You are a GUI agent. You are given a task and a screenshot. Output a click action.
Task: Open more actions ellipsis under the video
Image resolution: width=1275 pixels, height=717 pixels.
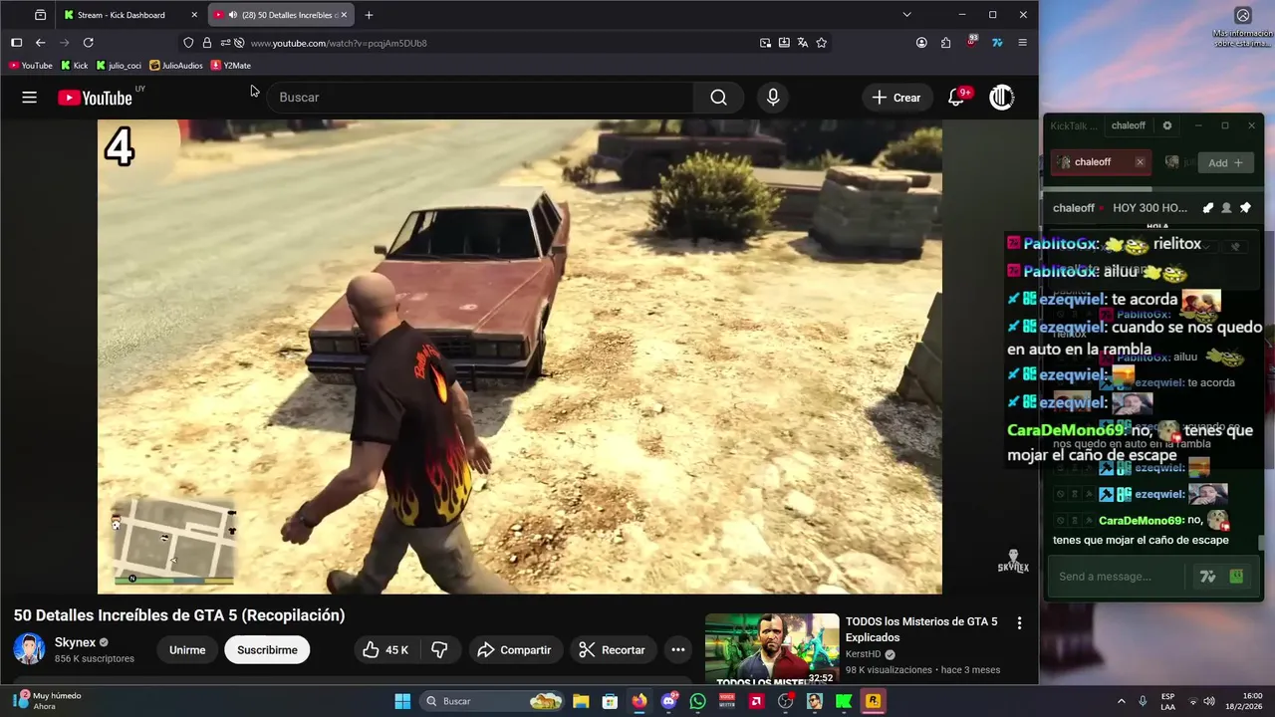coord(678,650)
